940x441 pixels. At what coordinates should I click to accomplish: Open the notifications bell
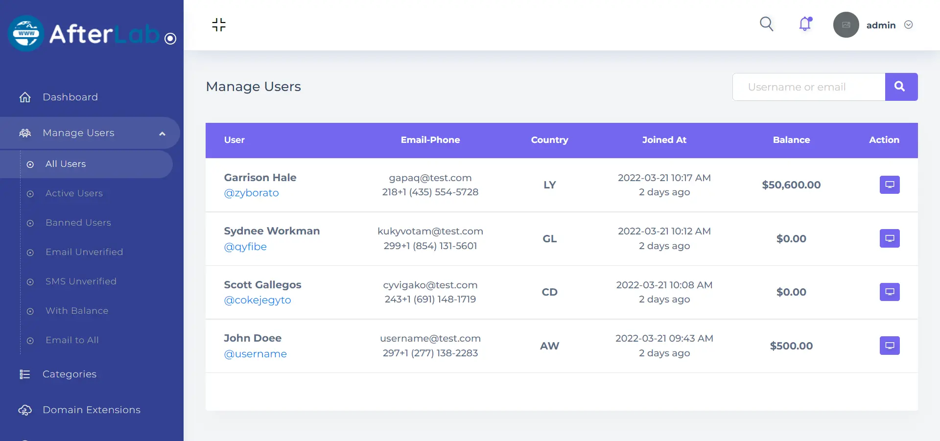[805, 24]
